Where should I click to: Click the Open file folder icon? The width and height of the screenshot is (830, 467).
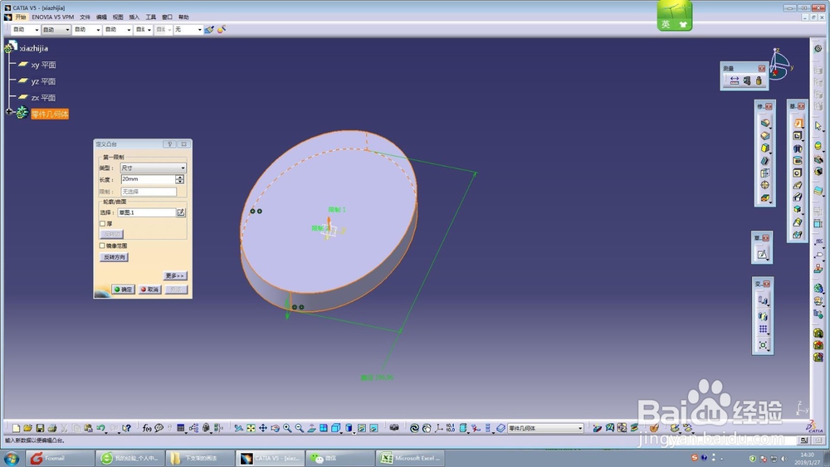pyautogui.click(x=27, y=428)
